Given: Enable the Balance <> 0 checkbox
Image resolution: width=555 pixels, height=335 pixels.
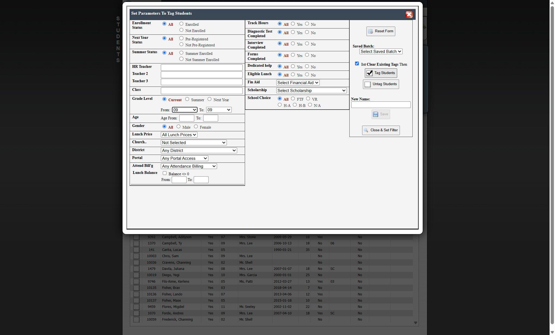Looking at the screenshot, I should tap(165, 173).
